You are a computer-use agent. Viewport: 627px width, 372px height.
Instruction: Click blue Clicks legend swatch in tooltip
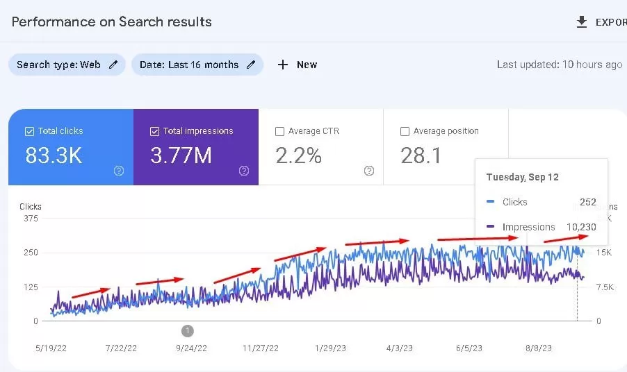pos(490,202)
